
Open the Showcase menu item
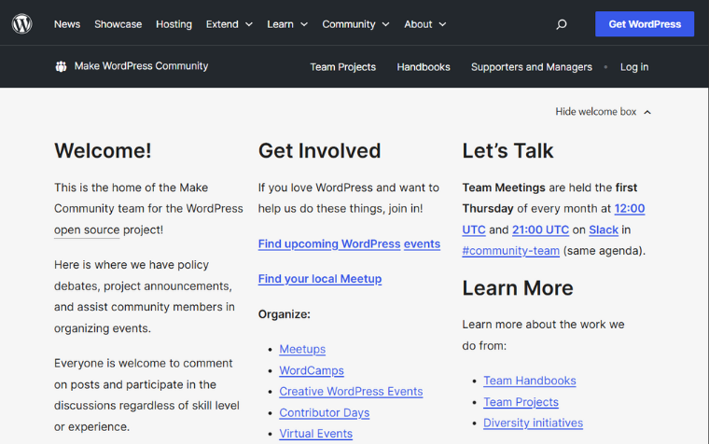click(118, 24)
